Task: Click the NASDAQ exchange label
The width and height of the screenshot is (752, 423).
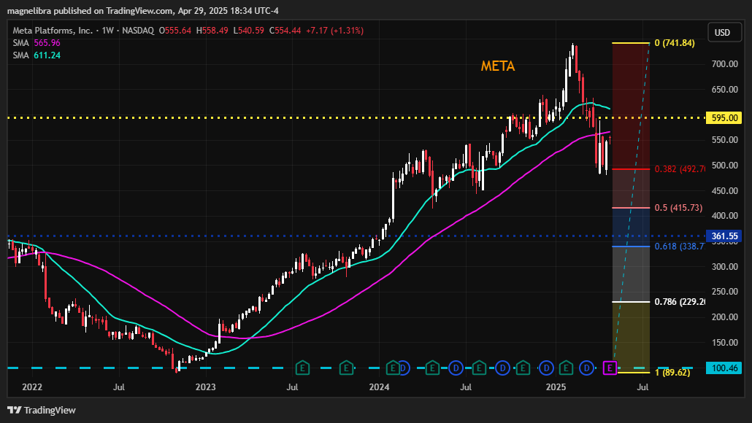Action: (138, 31)
